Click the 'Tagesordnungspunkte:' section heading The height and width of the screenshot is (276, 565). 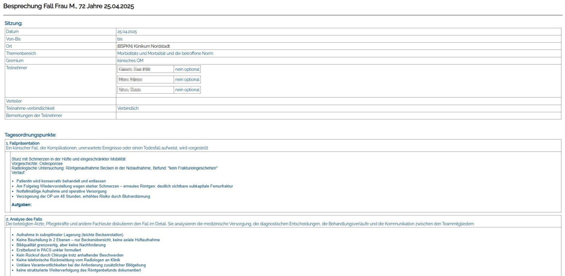(30, 135)
